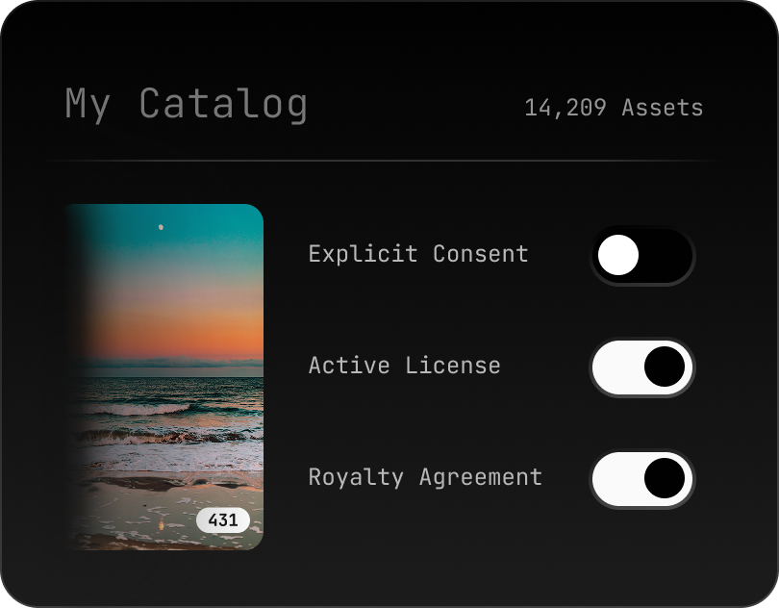Click the Active License label text
This screenshot has height=608, width=779.
coord(404,366)
